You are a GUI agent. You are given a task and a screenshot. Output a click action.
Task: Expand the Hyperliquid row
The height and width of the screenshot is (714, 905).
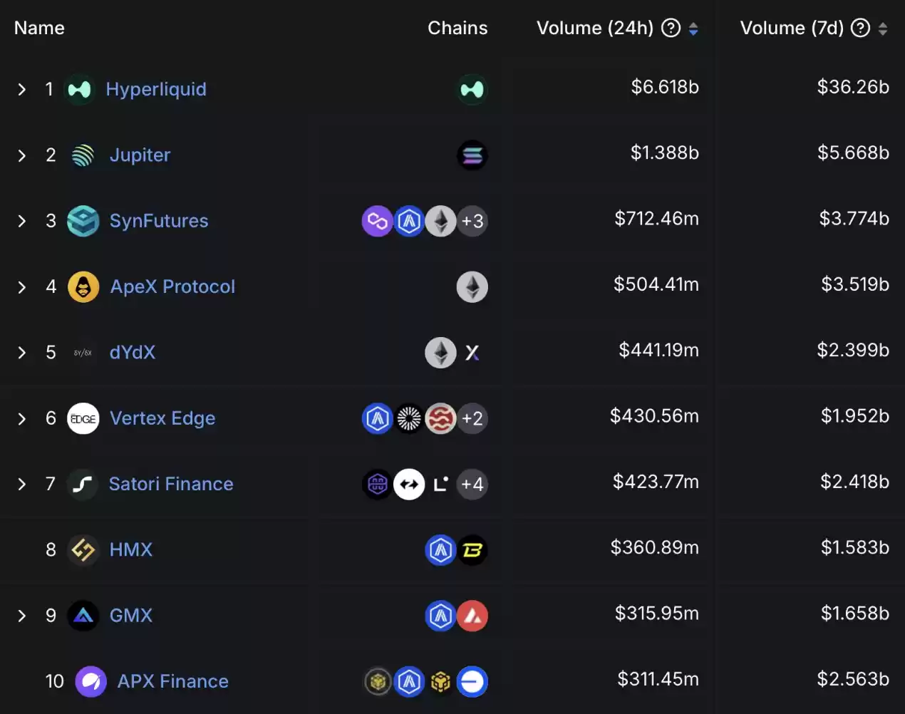tap(22, 90)
